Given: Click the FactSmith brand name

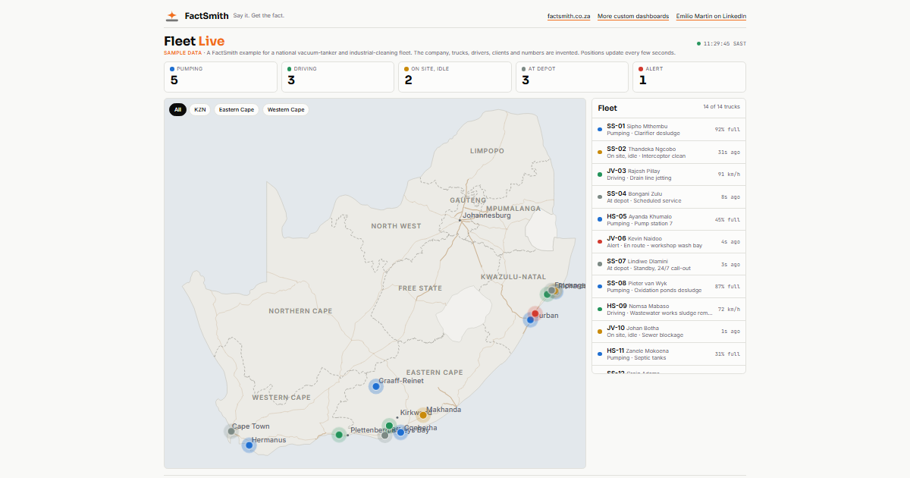Looking at the screenshot, I should point(206,15).
